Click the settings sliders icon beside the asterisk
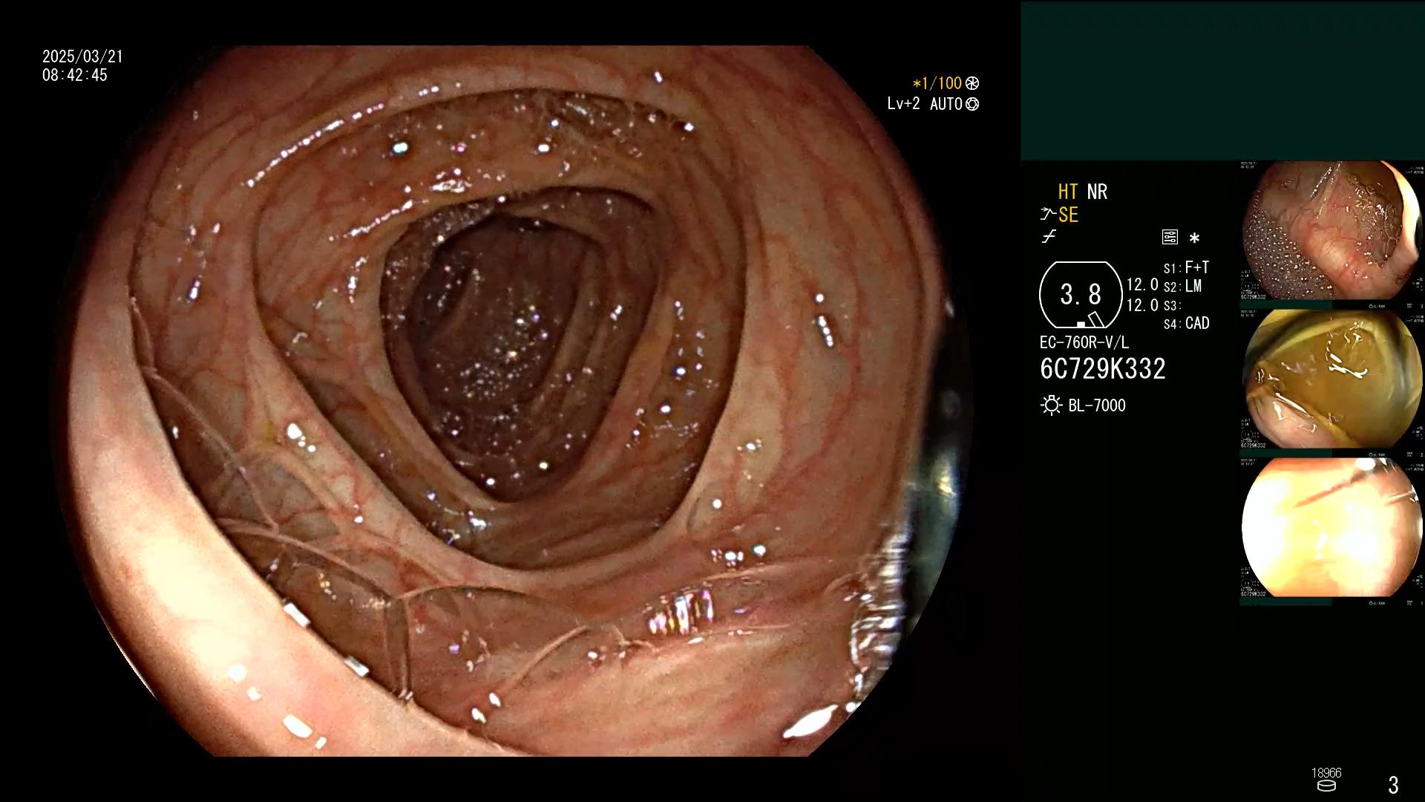 coord(1170,237)
